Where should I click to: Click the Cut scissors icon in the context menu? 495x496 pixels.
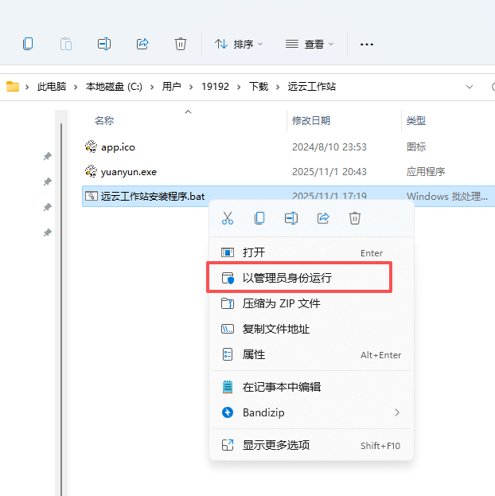click(228, 218)
